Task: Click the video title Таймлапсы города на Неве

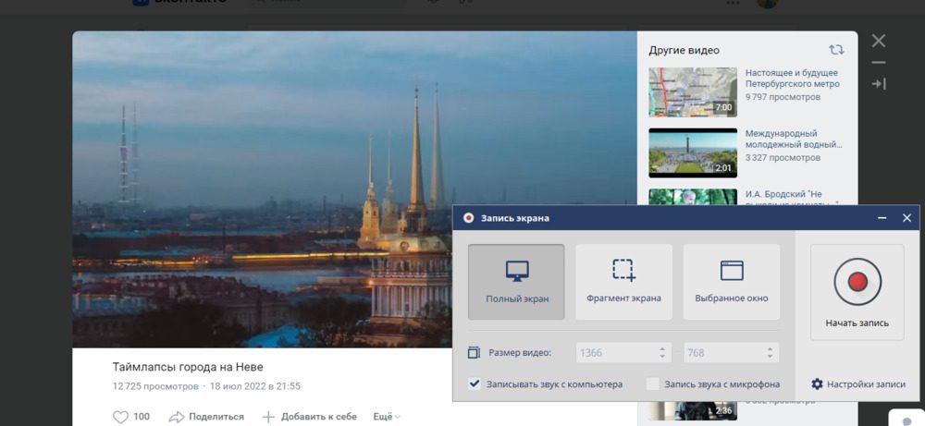Action: coord(188,367)
